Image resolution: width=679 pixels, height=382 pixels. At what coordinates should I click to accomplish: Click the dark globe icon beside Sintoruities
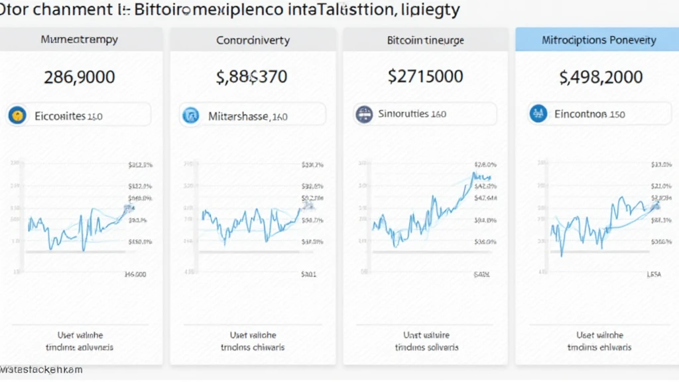tap(364, 114)
